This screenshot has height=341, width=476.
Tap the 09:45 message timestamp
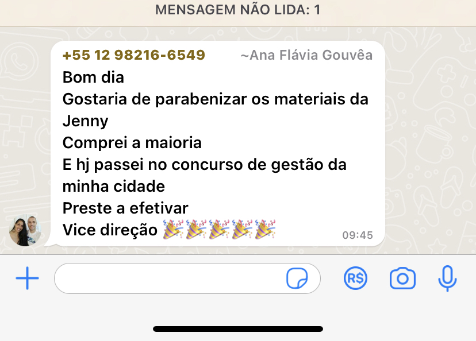click(358, 235)
